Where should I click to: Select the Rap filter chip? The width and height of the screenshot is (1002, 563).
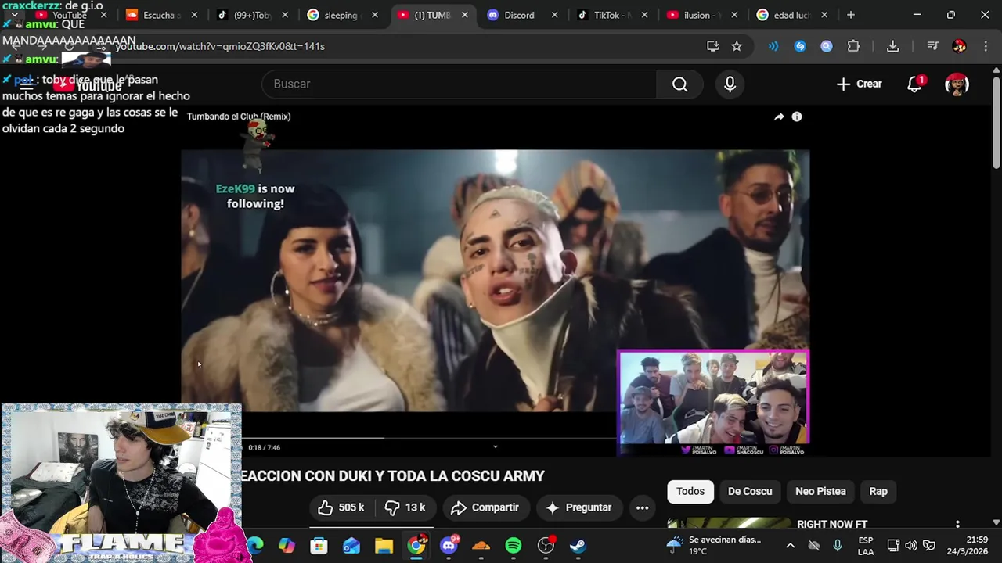(x=878, y=491)
